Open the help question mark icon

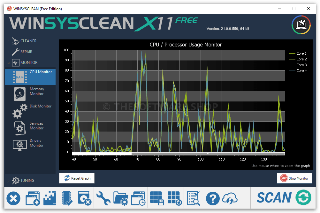[x=213, y=199]
